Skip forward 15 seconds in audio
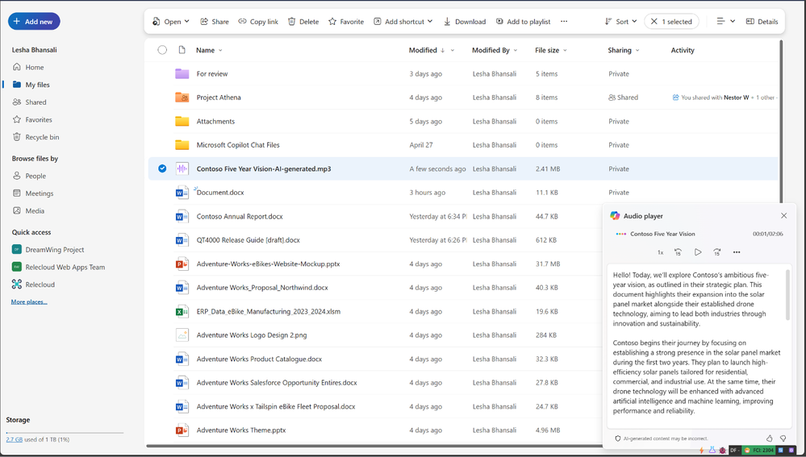The image size is (806, 457). click(x=717, y=252)
